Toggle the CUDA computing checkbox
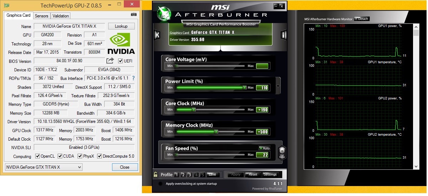428x196 pixels. [x=60, y=156]
